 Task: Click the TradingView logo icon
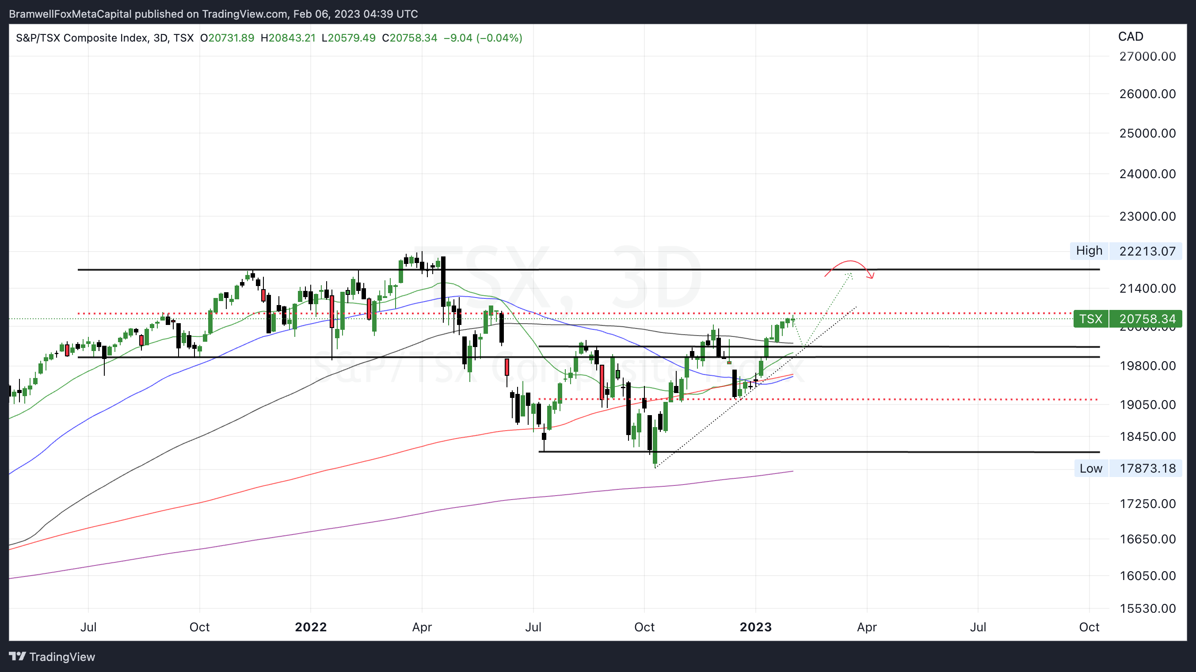click(x=17, y=656)
